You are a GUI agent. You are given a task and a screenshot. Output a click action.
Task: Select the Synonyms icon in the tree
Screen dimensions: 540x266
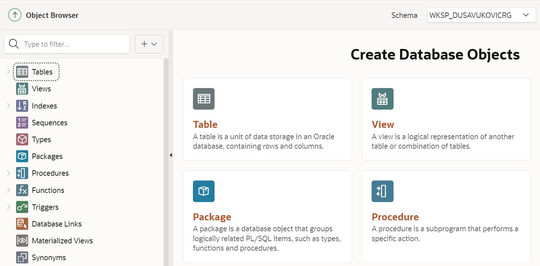tap(22, 258)
